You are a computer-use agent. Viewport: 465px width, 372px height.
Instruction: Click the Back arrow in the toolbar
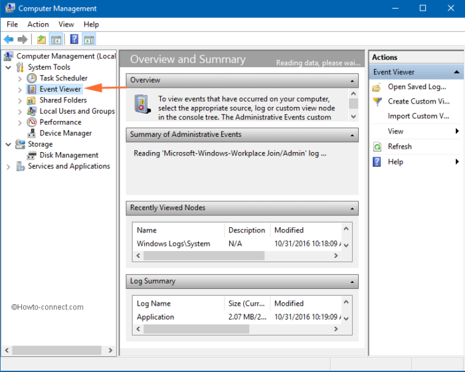(9, 40)
